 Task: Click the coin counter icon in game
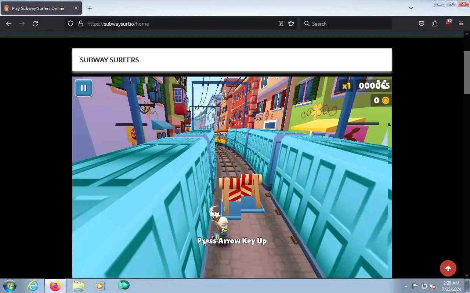(x=386, y=100)
